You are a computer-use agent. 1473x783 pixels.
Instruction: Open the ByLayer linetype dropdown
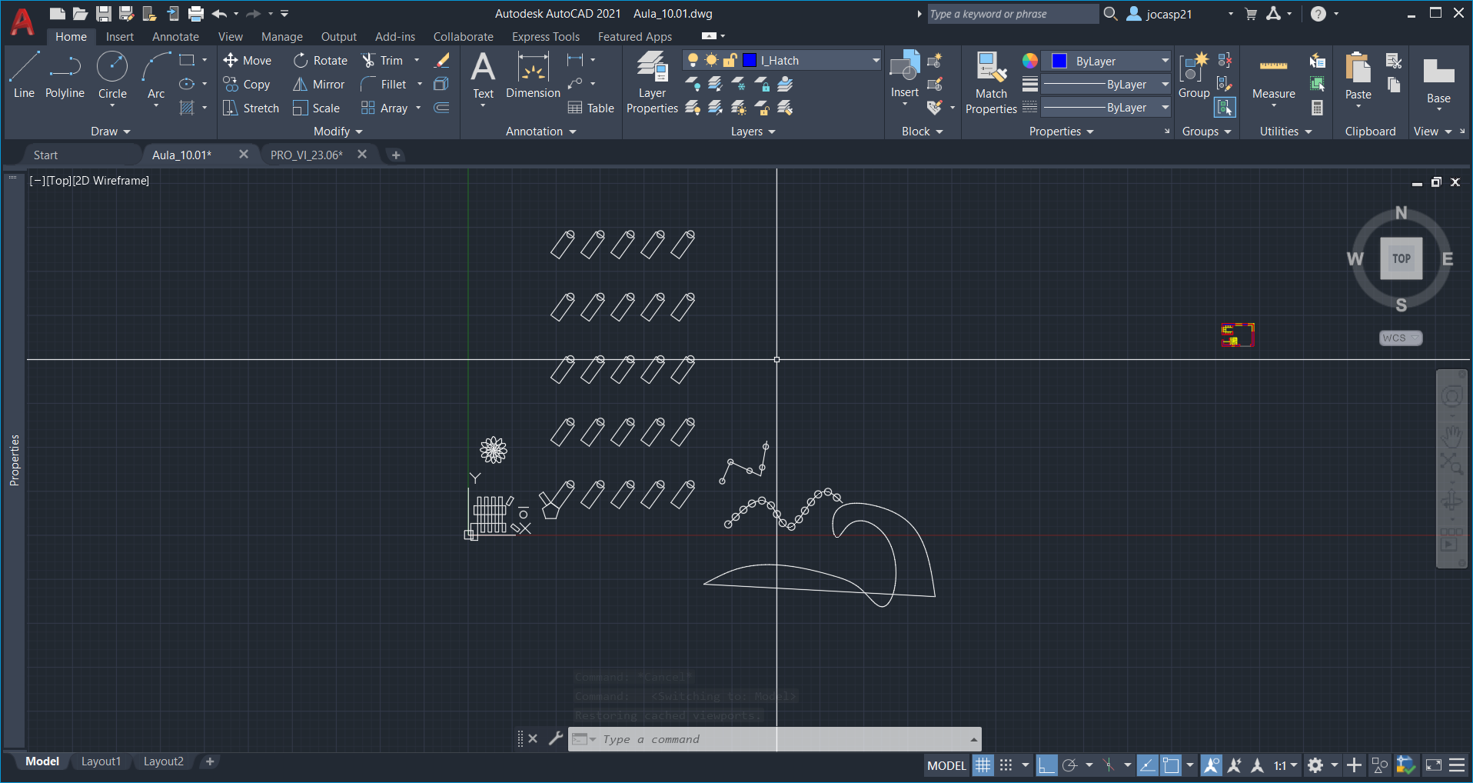[1165, 108]
